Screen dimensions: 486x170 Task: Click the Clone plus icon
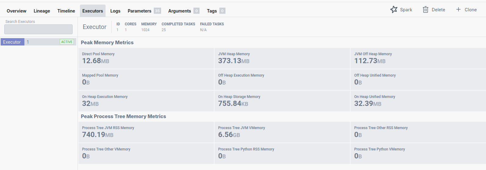pyautogui.click(x=458, y=9)
